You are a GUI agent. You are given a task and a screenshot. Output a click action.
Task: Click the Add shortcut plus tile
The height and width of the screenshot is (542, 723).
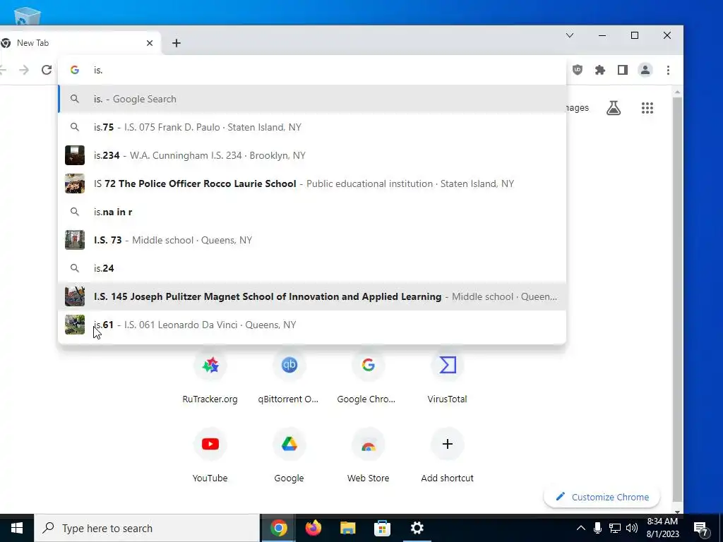pos(447,455)
